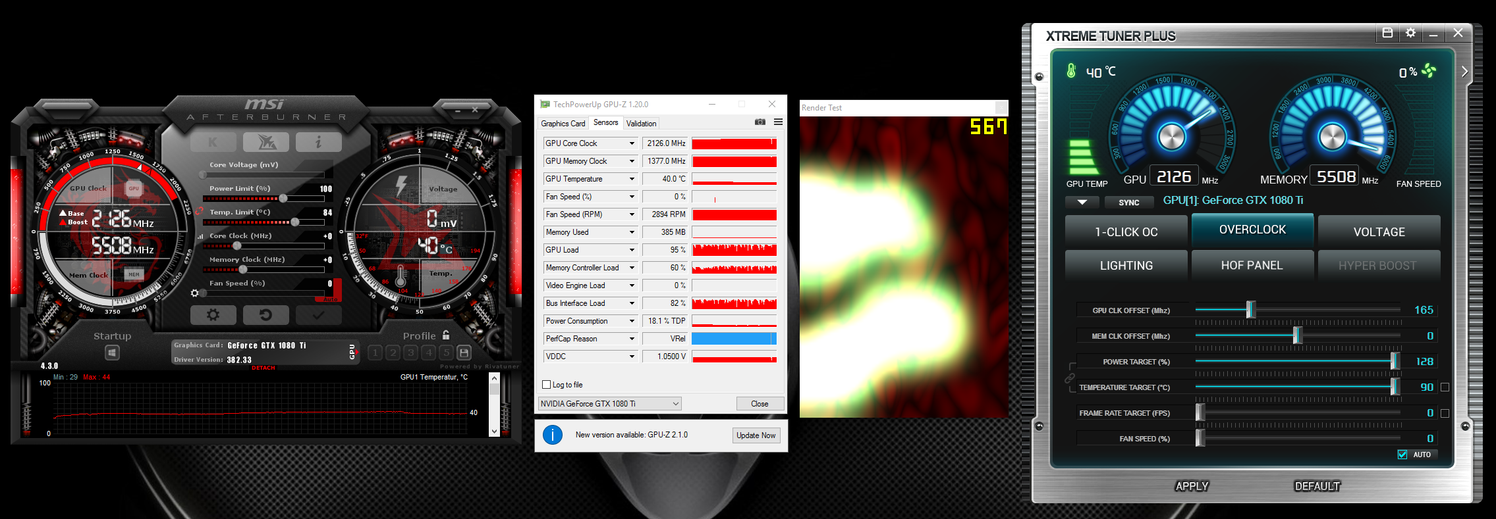Open PerfCap Reason sensor dropdown

(632, 339)
